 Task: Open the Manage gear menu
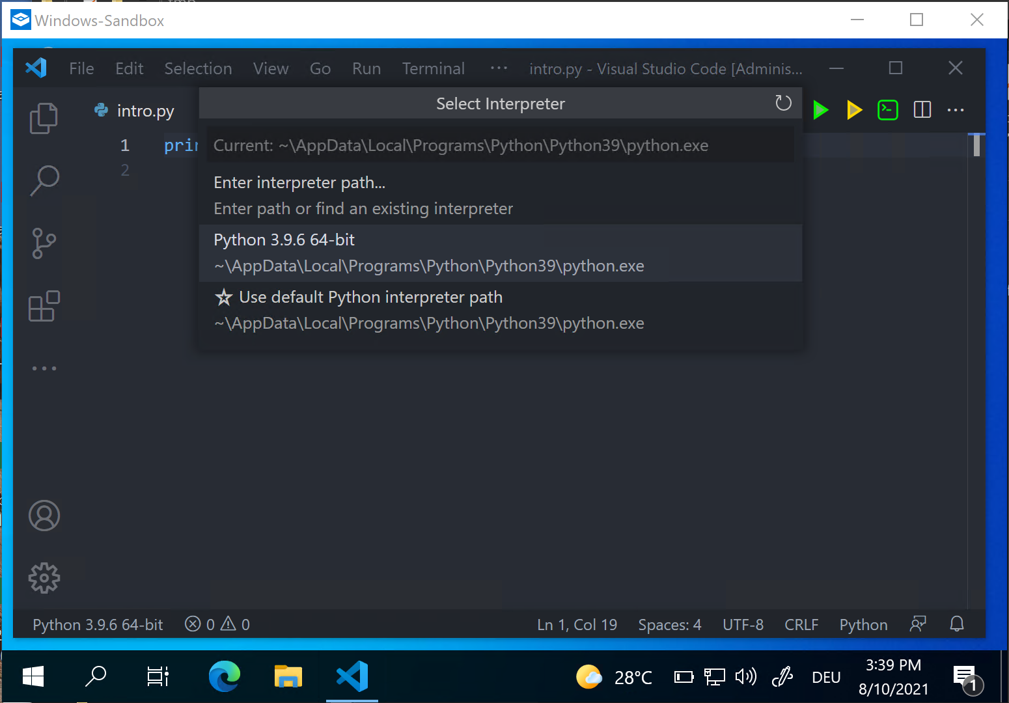pos(44,578)
